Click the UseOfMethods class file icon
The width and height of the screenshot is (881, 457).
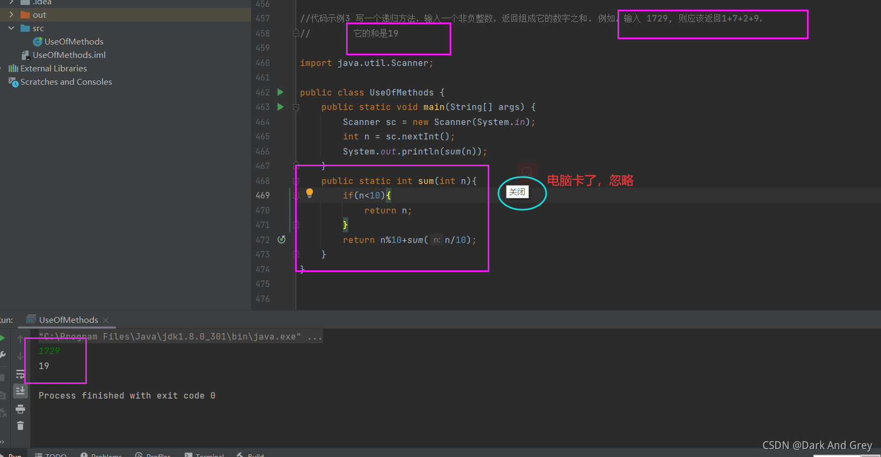(x=38, y=41)
